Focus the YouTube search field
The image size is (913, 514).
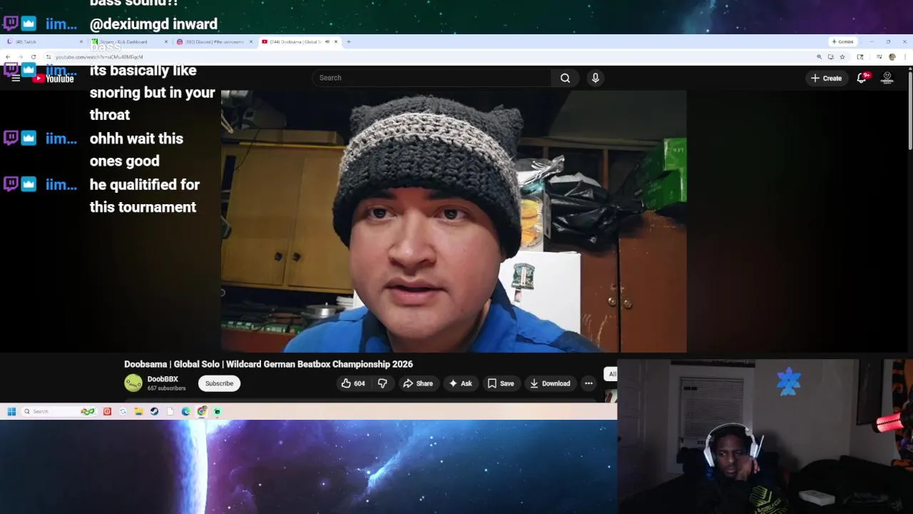tap(432, 78)
